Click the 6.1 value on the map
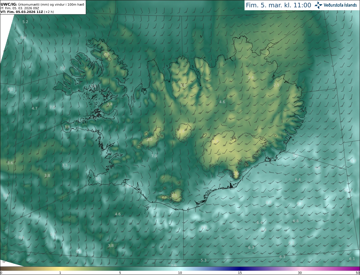This screenshot has height=275, width=360. point(352,259)
